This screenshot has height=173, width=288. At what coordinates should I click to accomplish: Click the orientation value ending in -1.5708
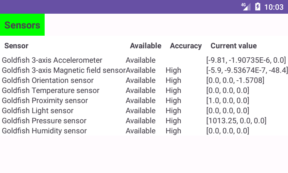coord(235,80)
